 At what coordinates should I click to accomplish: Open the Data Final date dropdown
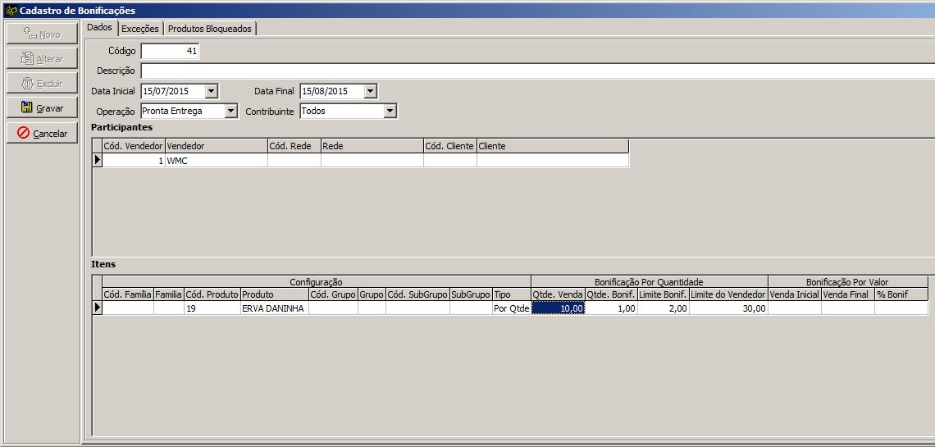coord(371,91)
